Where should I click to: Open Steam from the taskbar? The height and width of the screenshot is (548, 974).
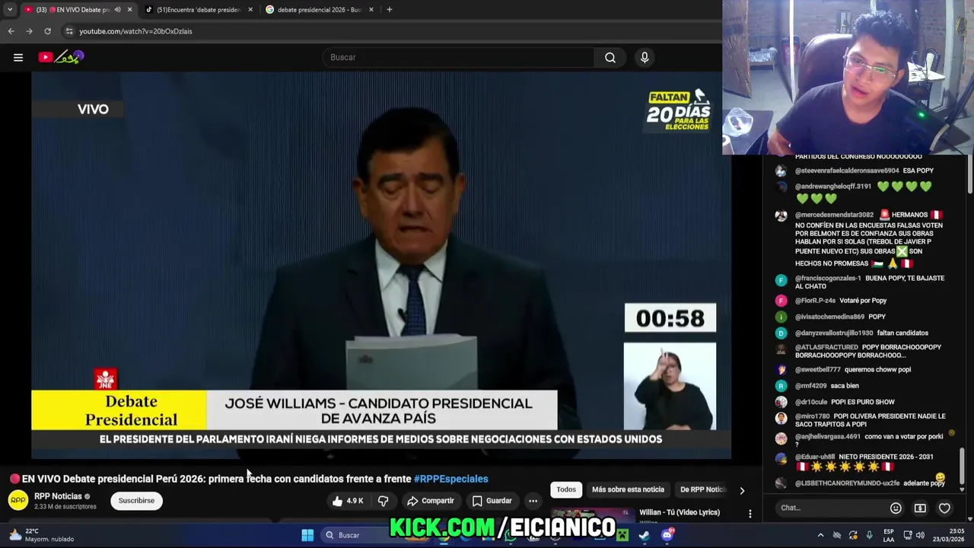coord(644,535)
